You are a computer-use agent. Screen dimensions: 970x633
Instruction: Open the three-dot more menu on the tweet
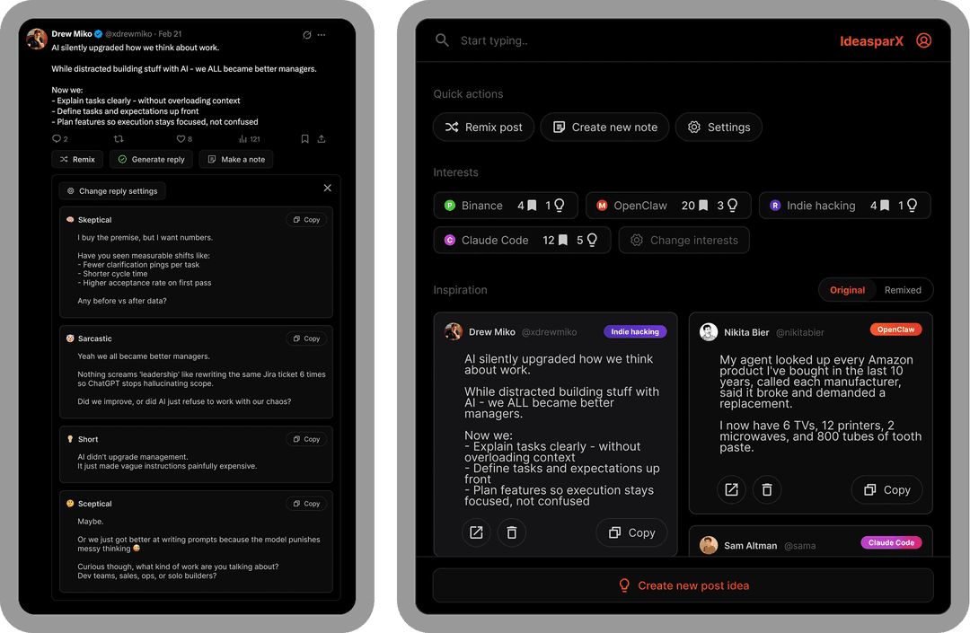(x=322, y=35)
